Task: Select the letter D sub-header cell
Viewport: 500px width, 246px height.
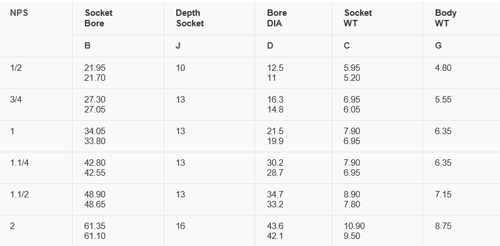Action: tap(270, 46)
